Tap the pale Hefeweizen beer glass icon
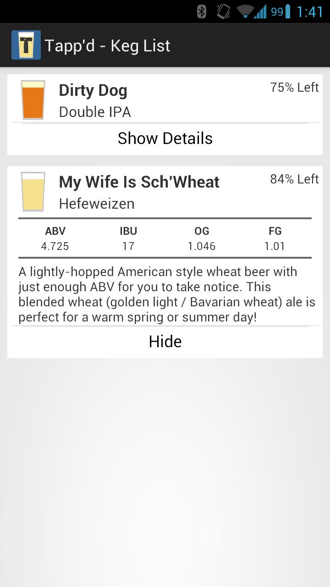330x587 pixels. 33,192
